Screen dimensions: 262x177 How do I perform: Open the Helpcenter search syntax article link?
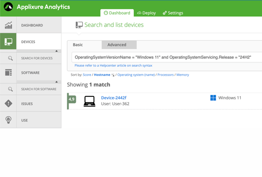pos(113,66)
